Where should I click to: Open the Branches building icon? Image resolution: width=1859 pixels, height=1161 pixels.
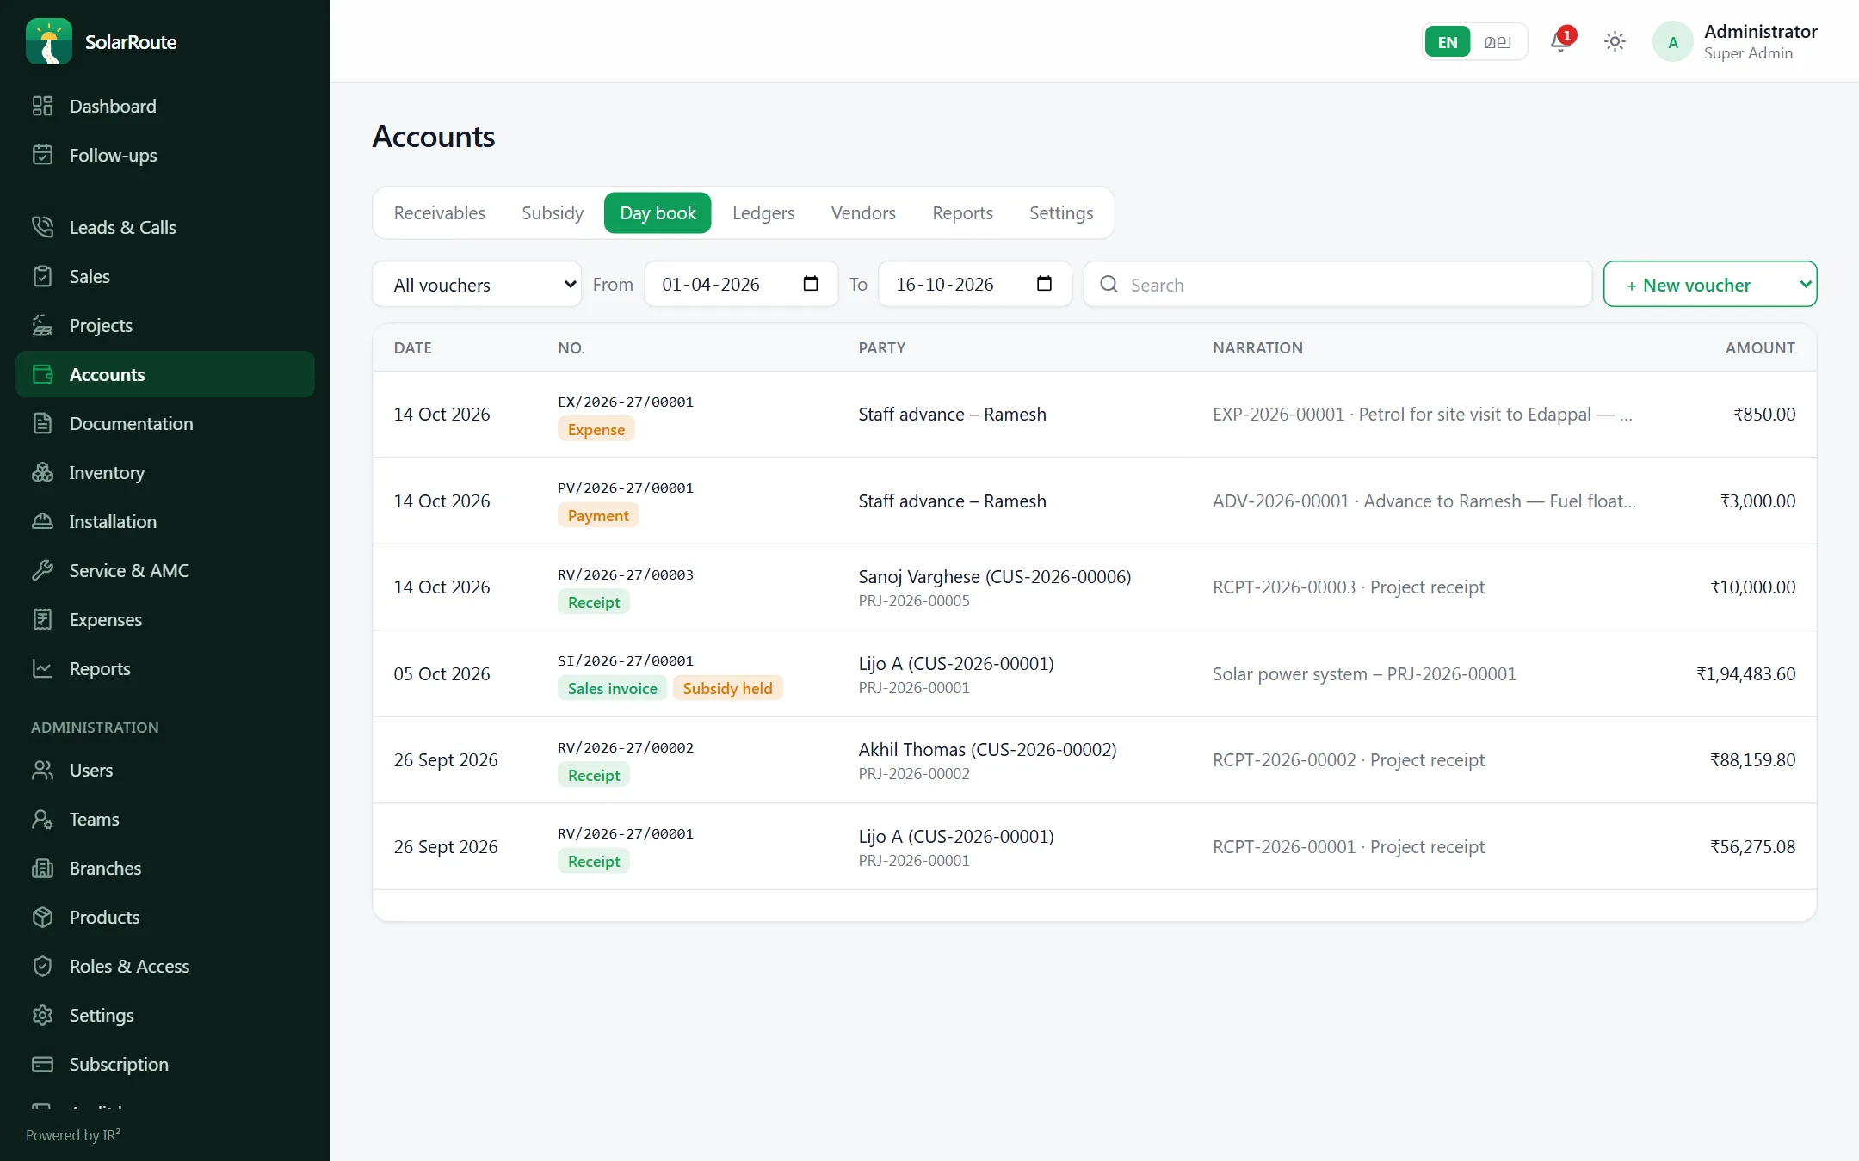pyautogui.click(x=42, y=868)
